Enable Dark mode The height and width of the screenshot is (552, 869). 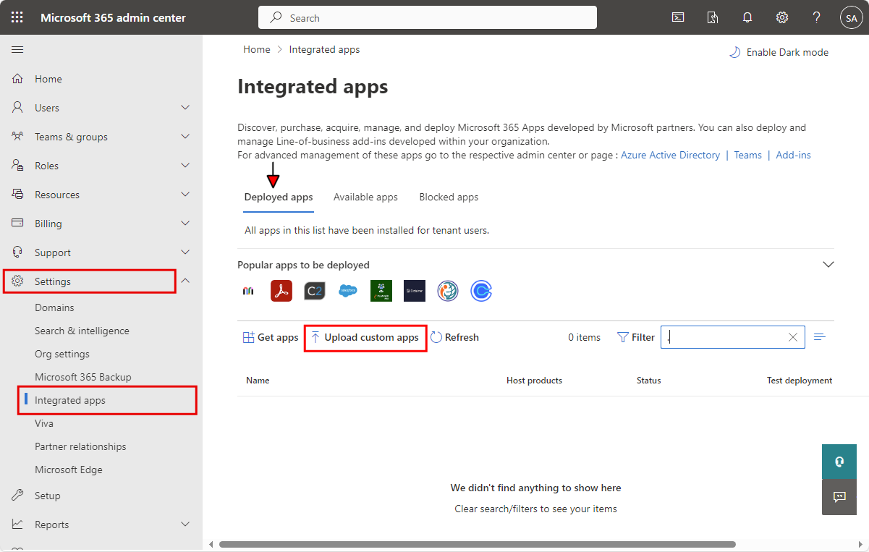click(779, 52)
